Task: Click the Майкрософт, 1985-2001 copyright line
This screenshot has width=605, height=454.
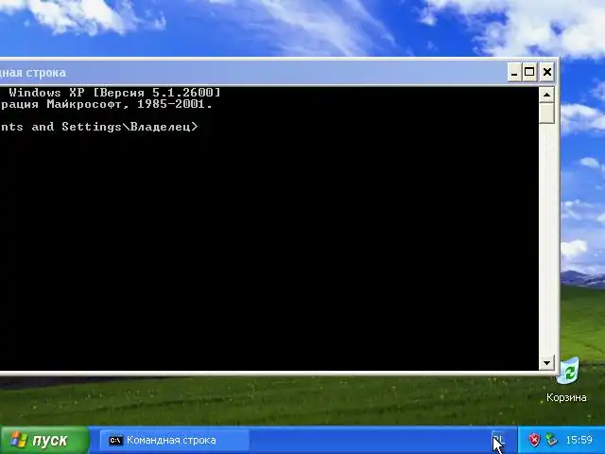Action: tap(106, 104)
